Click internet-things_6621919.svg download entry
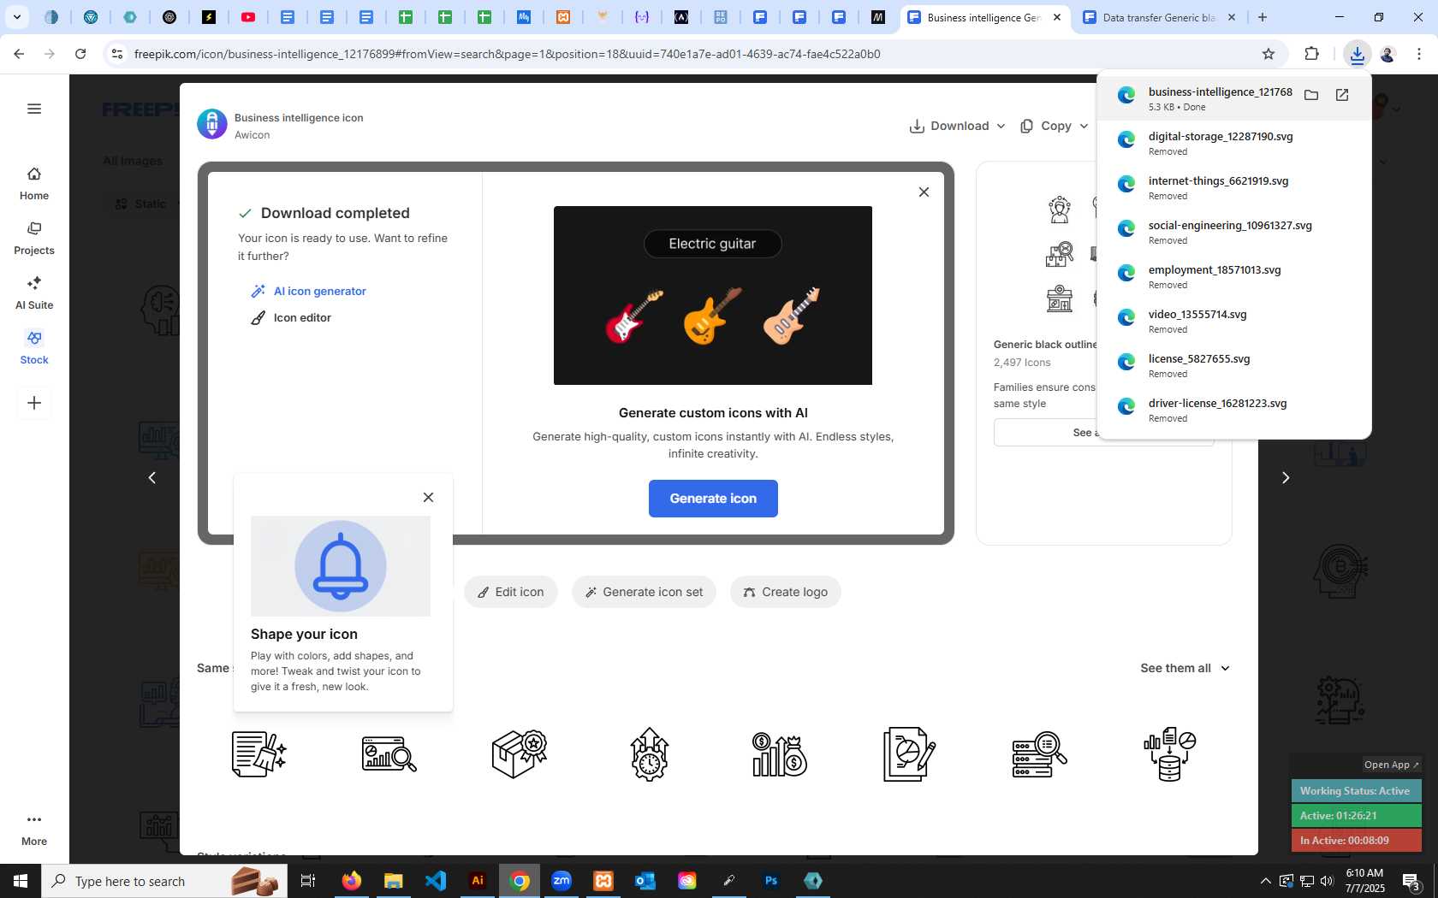This screenshot has height=898, width=1438. coord(1233,187)
